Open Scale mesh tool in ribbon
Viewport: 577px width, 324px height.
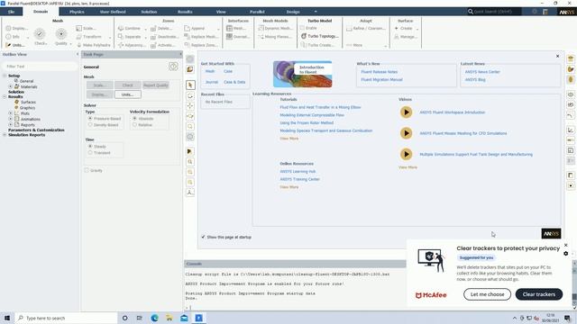pos(86,28)
